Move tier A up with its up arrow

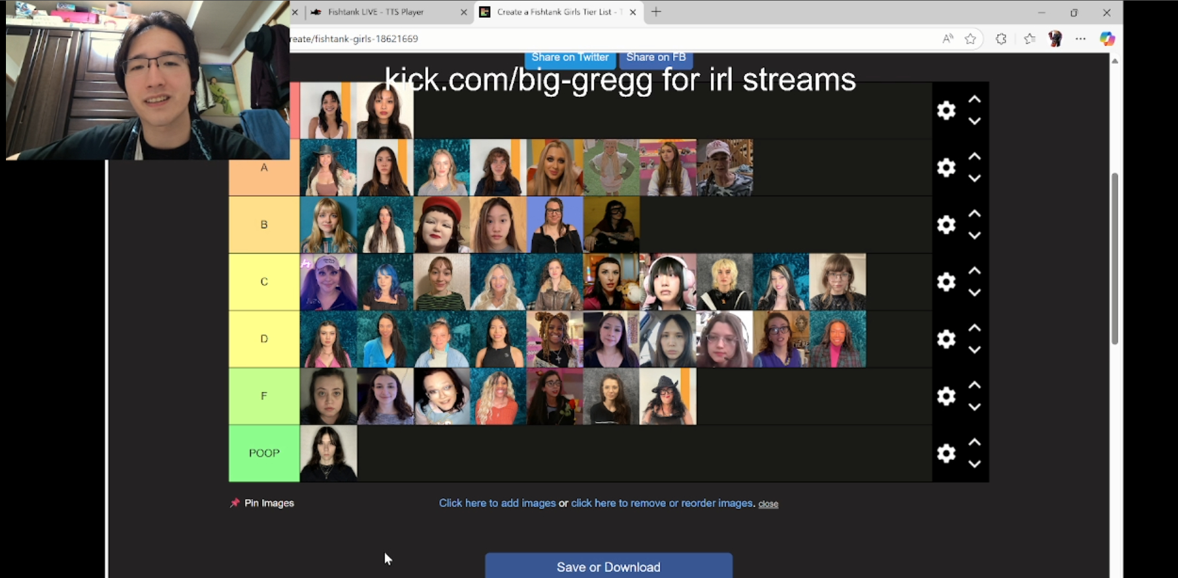tap(975, 157)
